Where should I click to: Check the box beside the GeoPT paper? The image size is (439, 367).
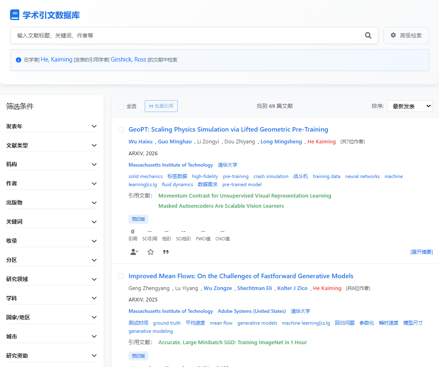pos(121,130)
